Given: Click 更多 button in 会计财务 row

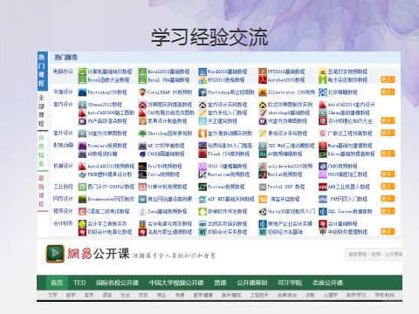Looking at the screenshot, I should [388, 232].
